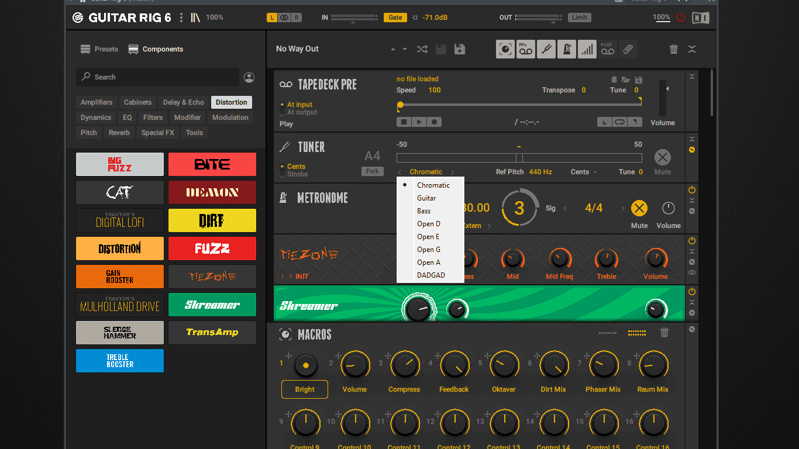Viewport: 799px width, 449px height.
Task: Collapse the Tuner component
Action: (692, 139)
